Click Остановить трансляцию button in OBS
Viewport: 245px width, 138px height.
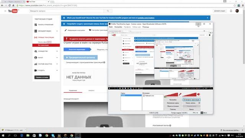click(191, 100)
